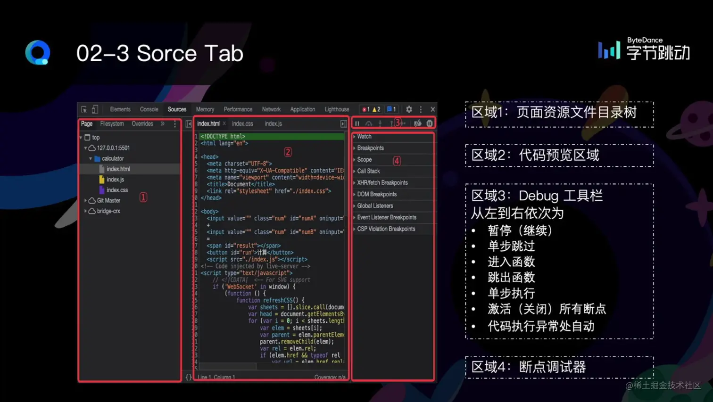The height and width of the screenshot is (402, 713).
Task: Switch to the Filesystem navigator tab
Action: [x=112, y=124]
